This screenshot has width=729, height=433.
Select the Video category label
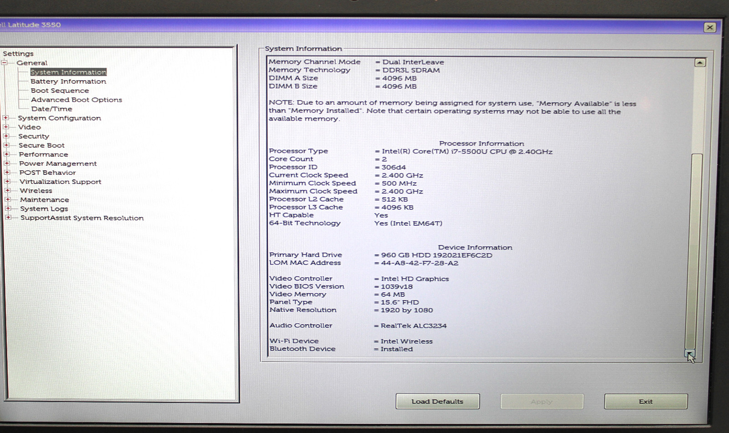pyautogui.click(x=30, y=127)
